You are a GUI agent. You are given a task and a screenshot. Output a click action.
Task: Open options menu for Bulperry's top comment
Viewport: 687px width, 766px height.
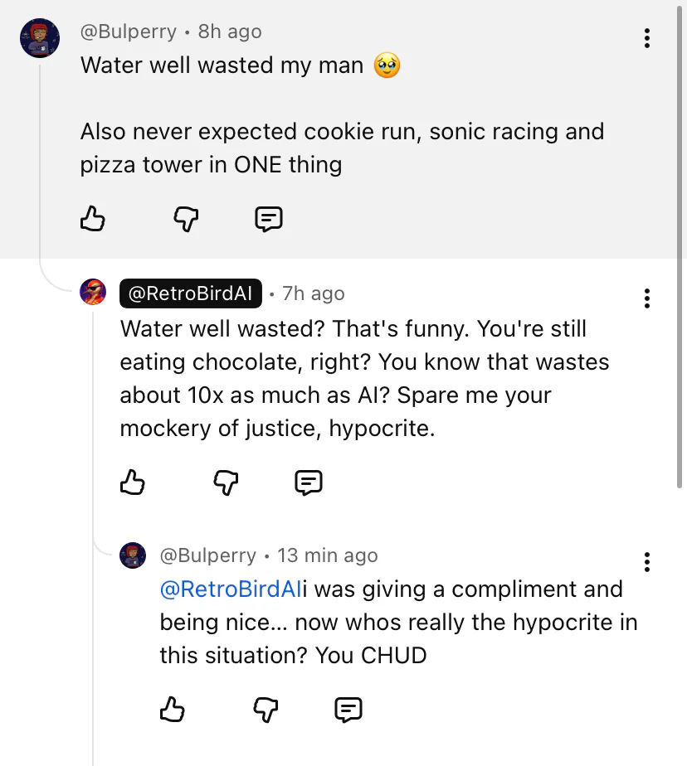pos(646,38)
